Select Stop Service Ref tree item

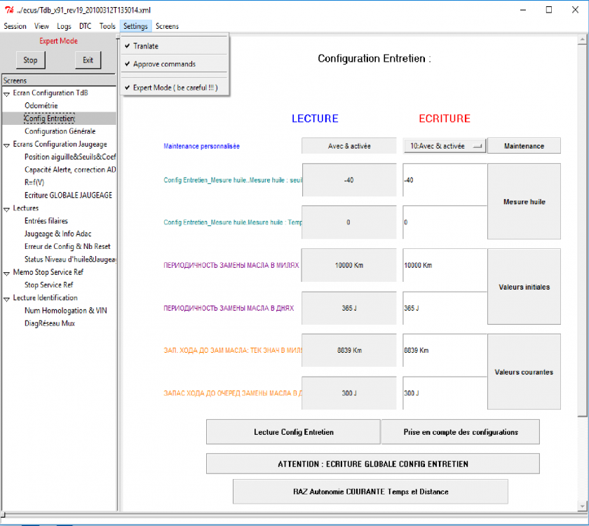pos(49,285)
